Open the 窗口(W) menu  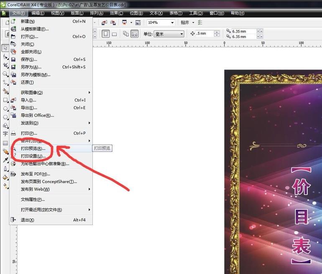coord(217,13)
